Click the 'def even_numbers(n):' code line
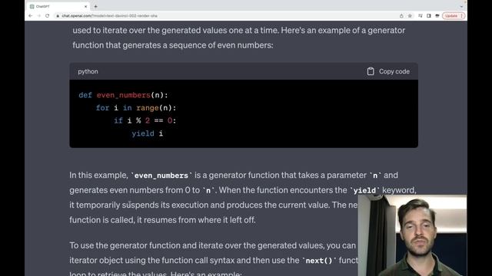 [123, 95]
